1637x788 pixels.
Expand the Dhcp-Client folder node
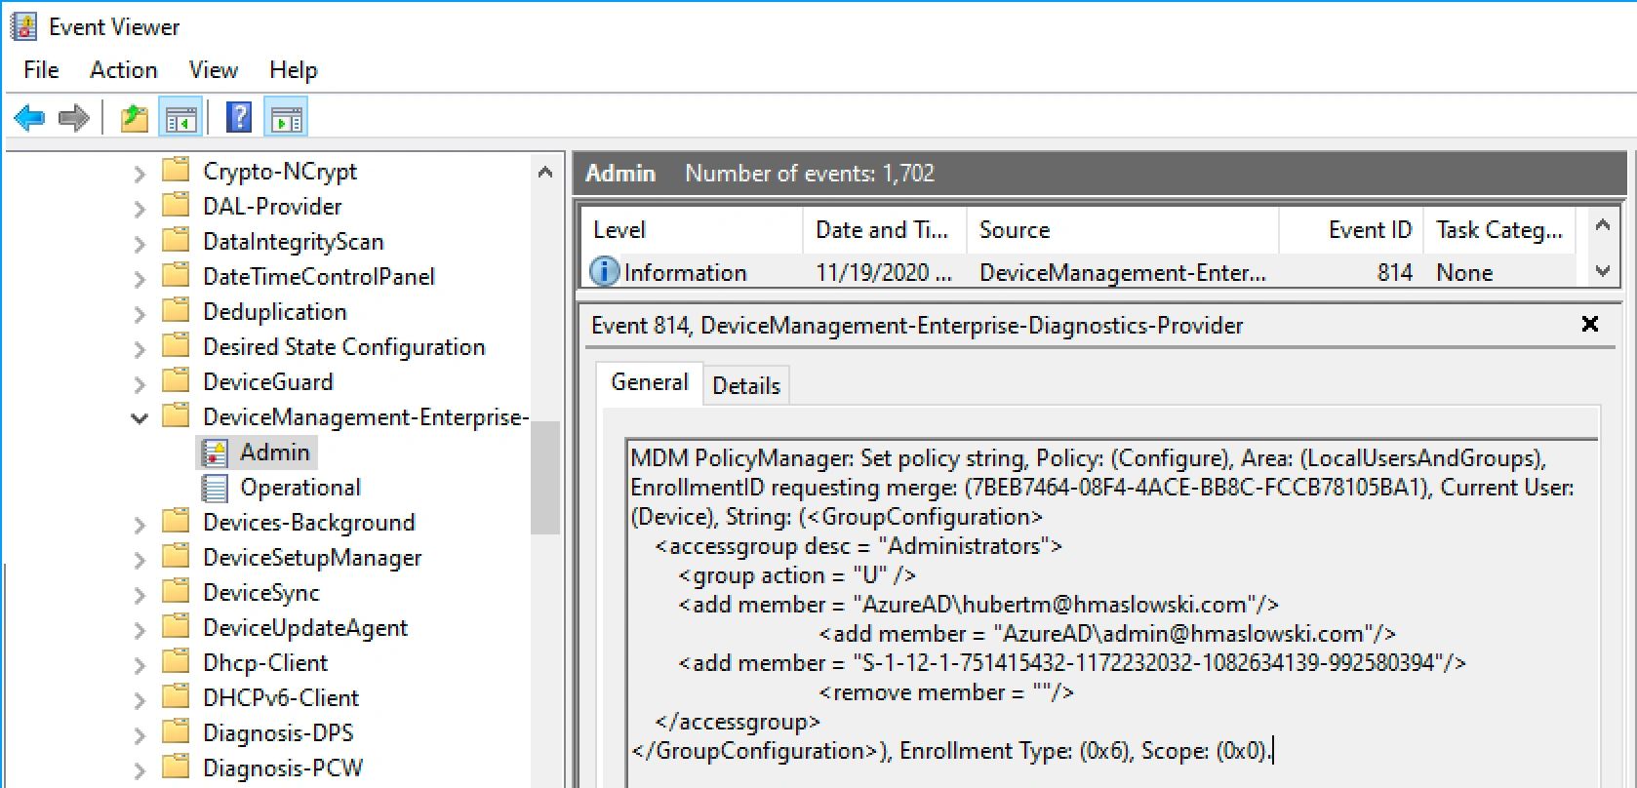click(x=140, y=664)
